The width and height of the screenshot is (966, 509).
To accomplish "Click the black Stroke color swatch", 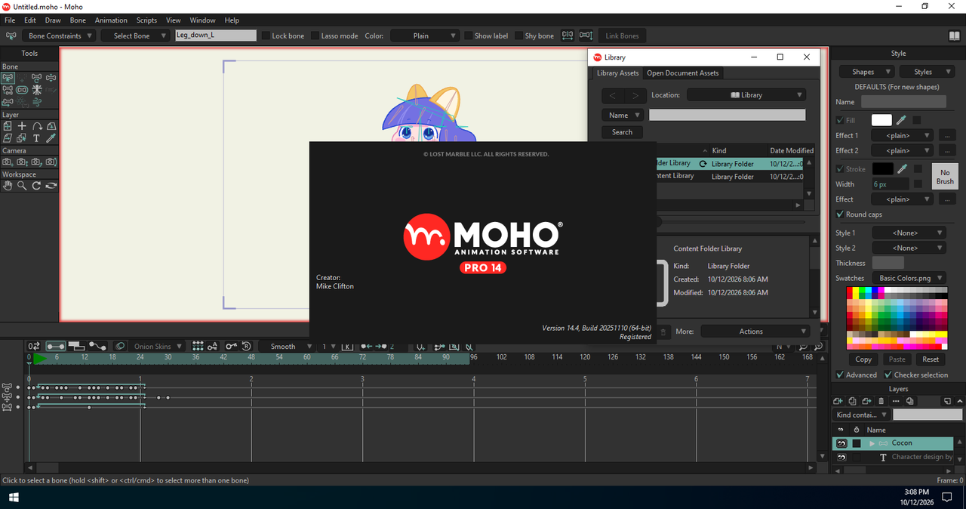I will (882, 169).
